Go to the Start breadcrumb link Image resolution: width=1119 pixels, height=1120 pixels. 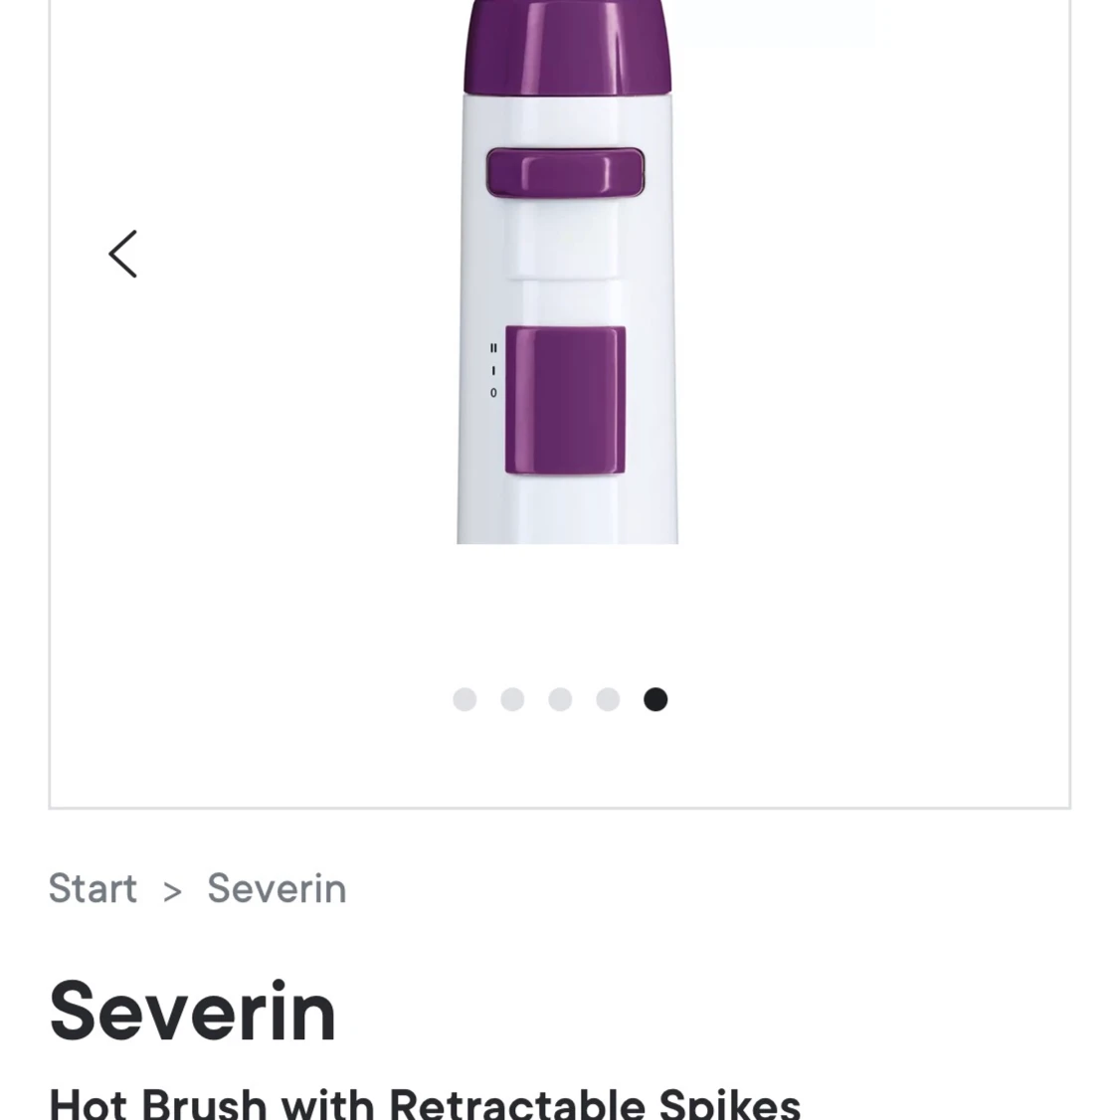tap(93, 888)
